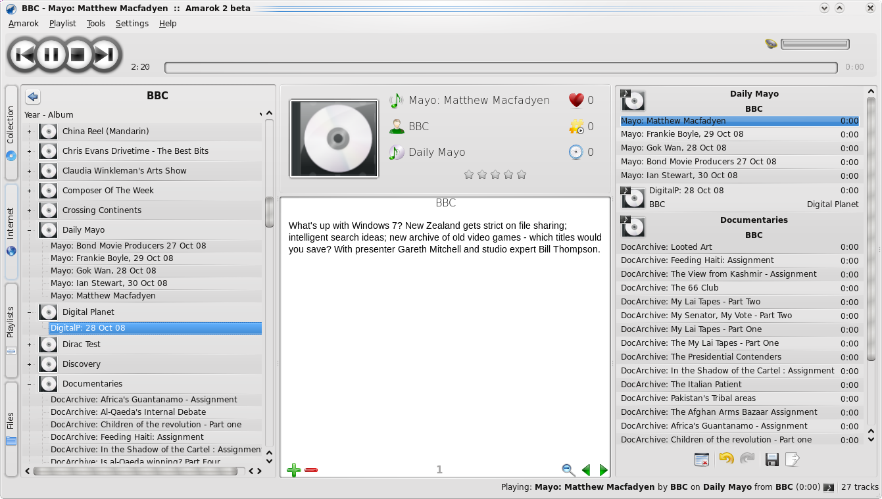The image size is (882, 499).
Task: Expand the Discovery album
Action: click(x=29, y=364)
